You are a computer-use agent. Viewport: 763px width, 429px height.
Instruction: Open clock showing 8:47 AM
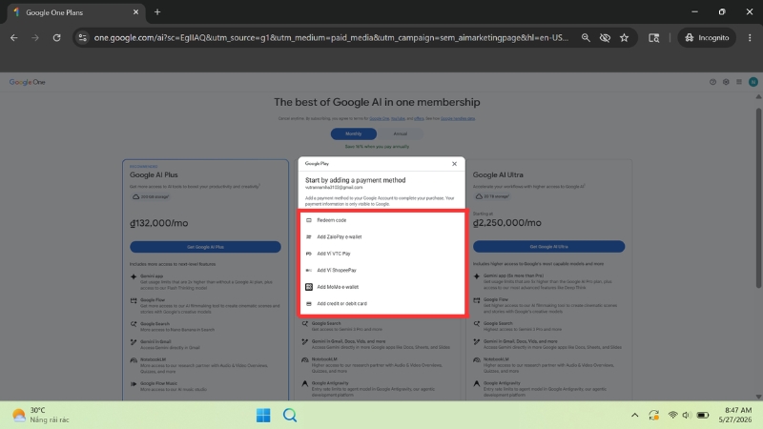[737, 415]
